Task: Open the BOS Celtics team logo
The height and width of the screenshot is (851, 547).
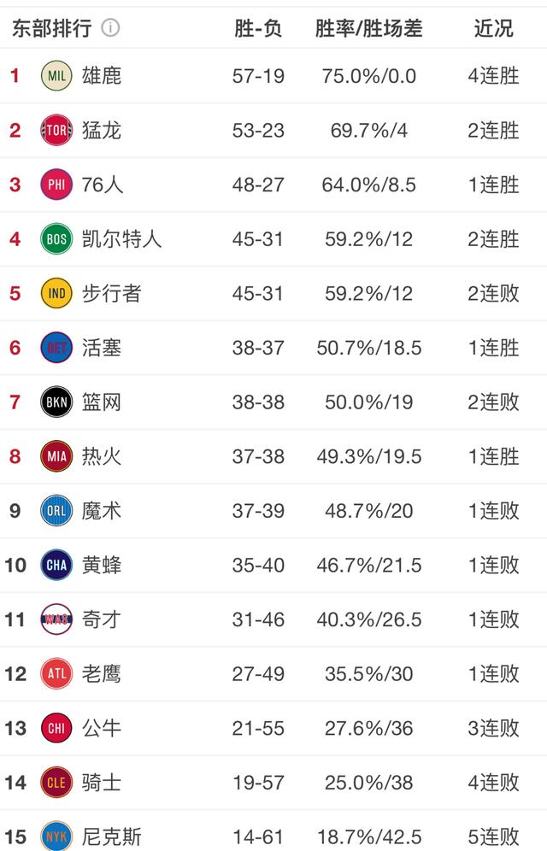Action: [x=56, y=238]
